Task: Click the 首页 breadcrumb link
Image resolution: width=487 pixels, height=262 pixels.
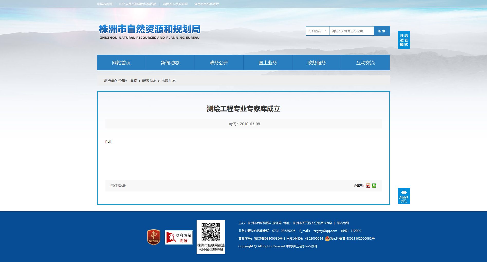Action: pyautogui.click(x=134, y=81)
